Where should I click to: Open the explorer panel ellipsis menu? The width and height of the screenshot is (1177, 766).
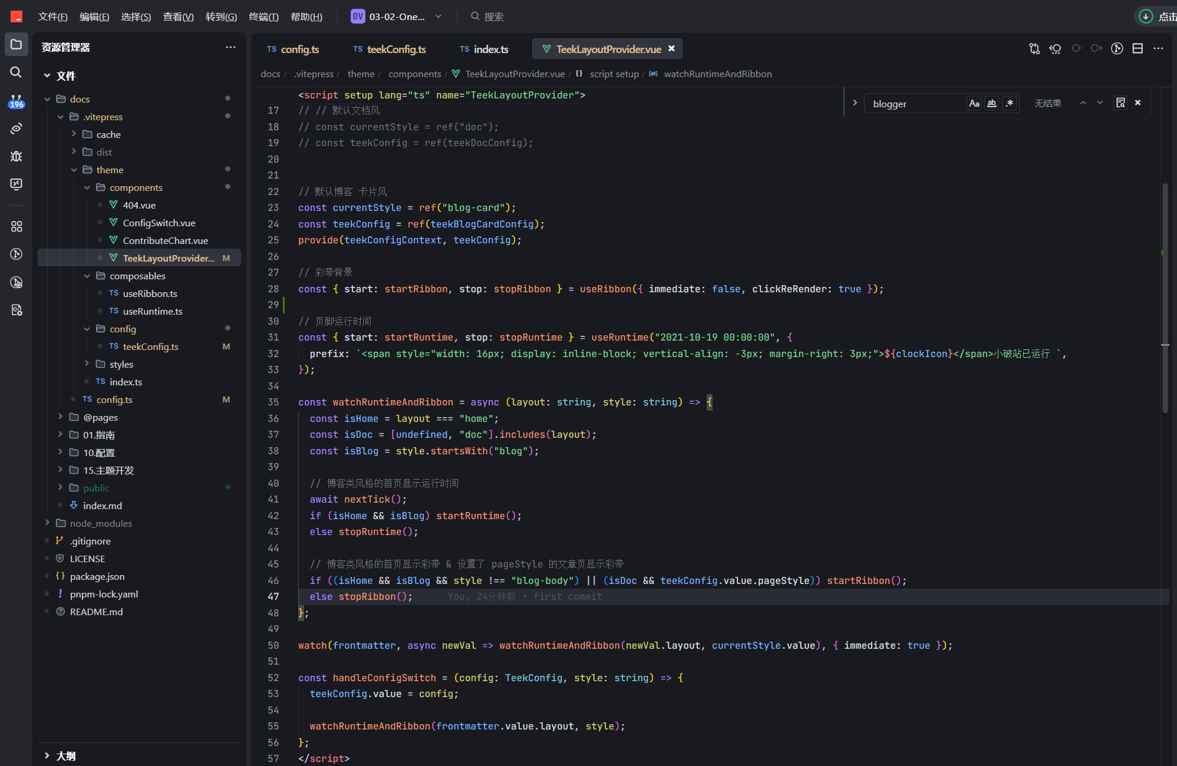(230, 47)
